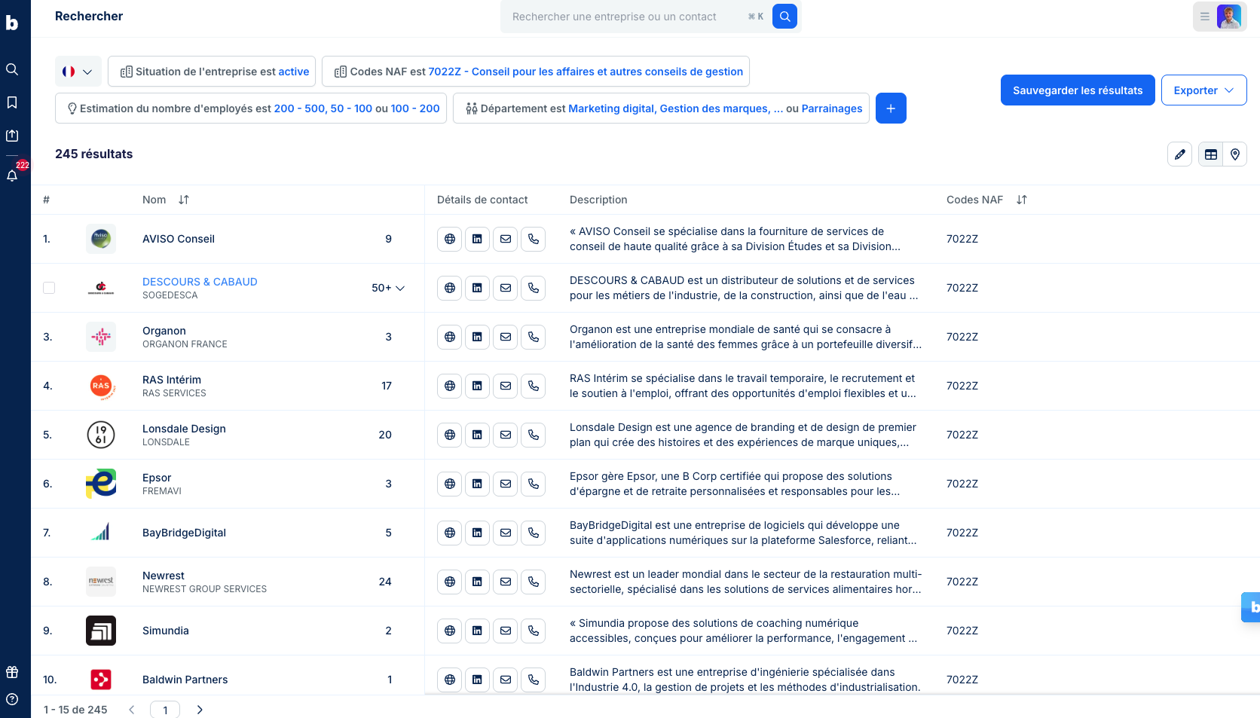1260x718 pixels.
Task: Open website globe for Simundia row
Action: coord(450,631)
